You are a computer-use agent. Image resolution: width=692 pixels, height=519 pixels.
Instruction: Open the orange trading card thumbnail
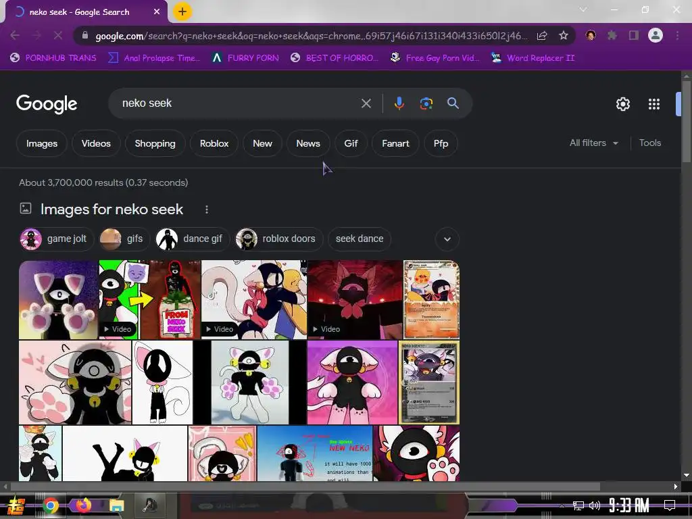pos(431,299)
